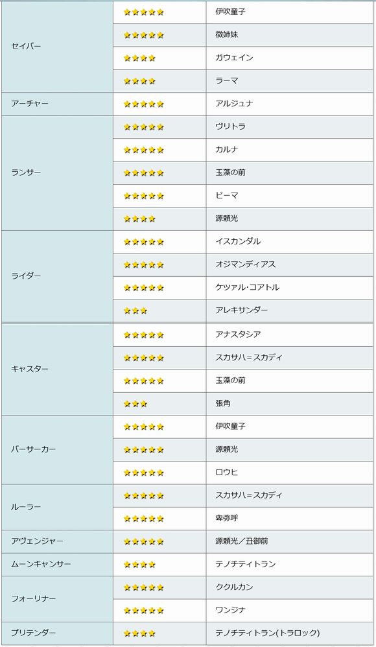Click the star icons beside 卑弥呼
Screen dimensions: 376x647
[x=144, y=518]
